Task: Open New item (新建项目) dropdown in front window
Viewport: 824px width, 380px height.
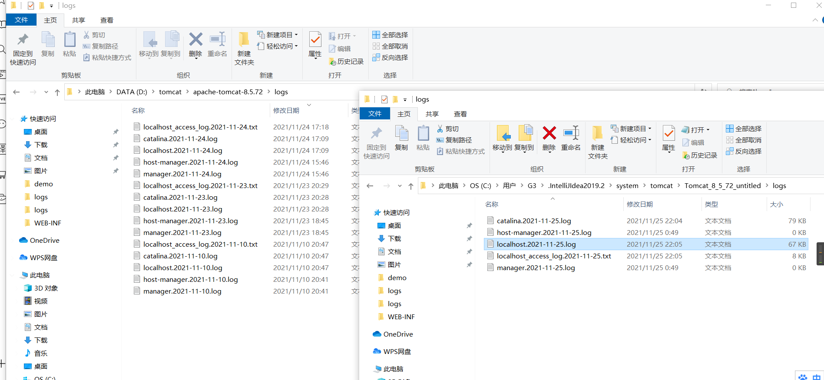Action: [632, 129]
